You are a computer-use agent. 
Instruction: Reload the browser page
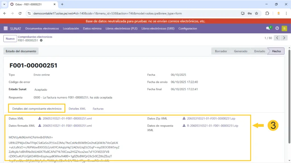point(20,13)
